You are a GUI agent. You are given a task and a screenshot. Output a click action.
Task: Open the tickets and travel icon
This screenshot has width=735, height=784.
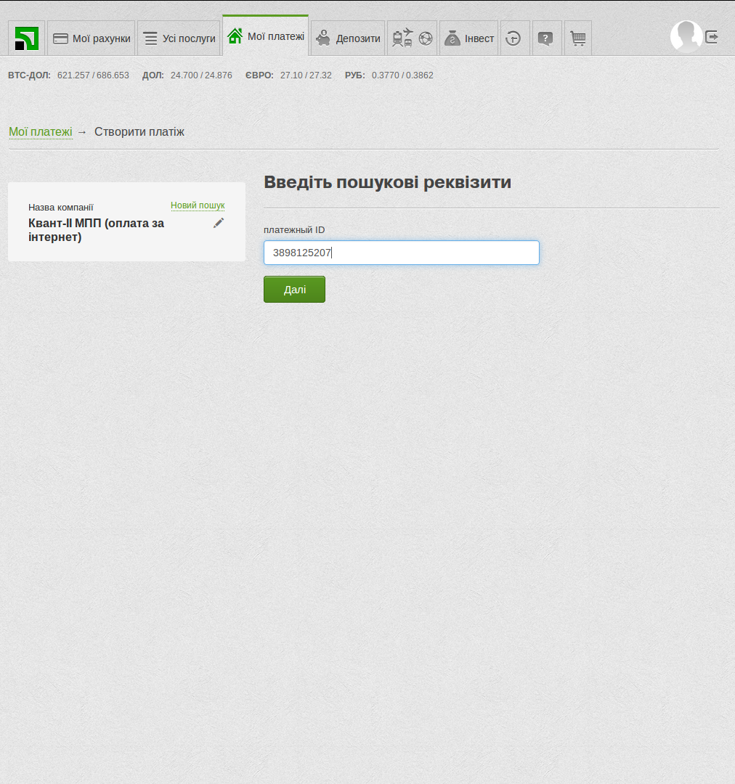(412, 38)
